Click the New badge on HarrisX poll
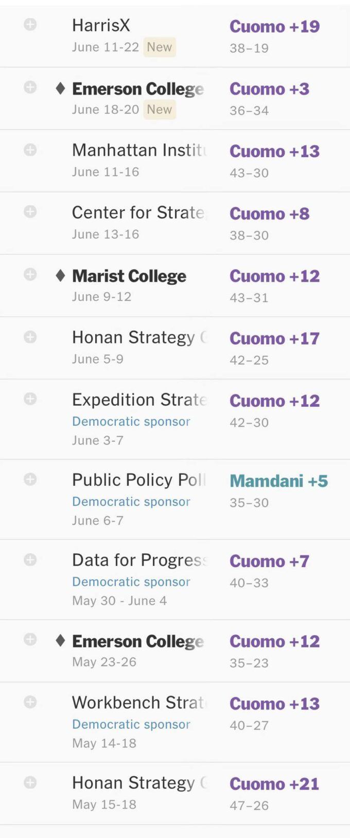 (160, 47)
